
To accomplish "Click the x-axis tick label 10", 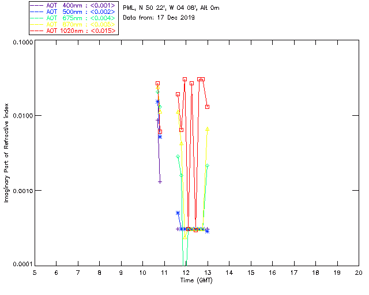I will [142, 273].
